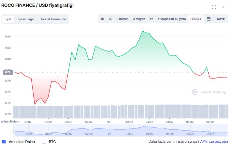Enable the BTC checkbox
The image size is (230, 144).
click(44, 142)
